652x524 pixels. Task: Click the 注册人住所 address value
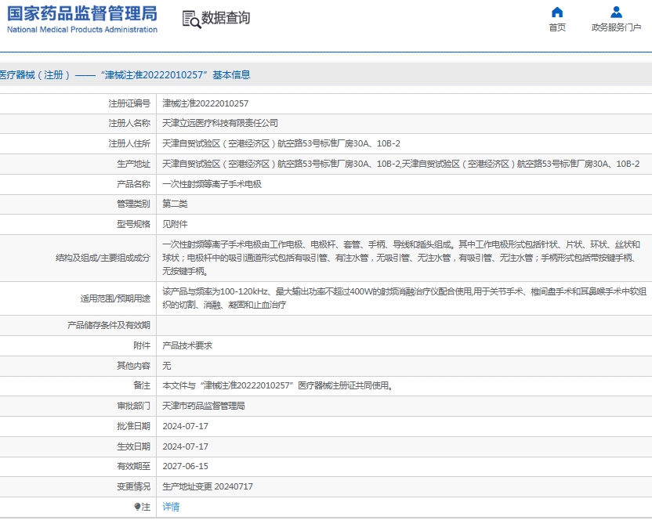click(x=281, y=143)
